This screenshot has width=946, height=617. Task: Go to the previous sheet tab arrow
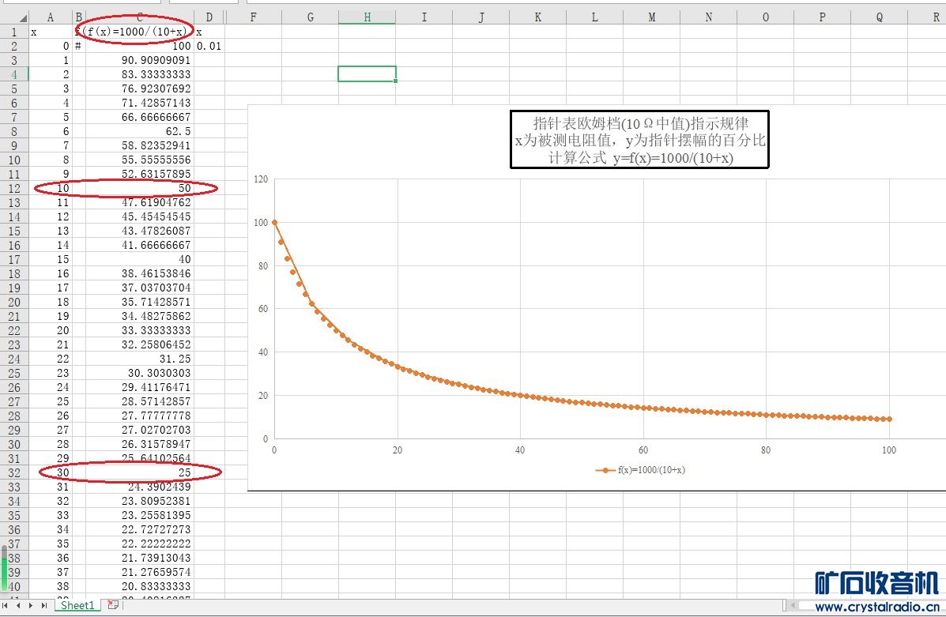(x=18, y=605)
